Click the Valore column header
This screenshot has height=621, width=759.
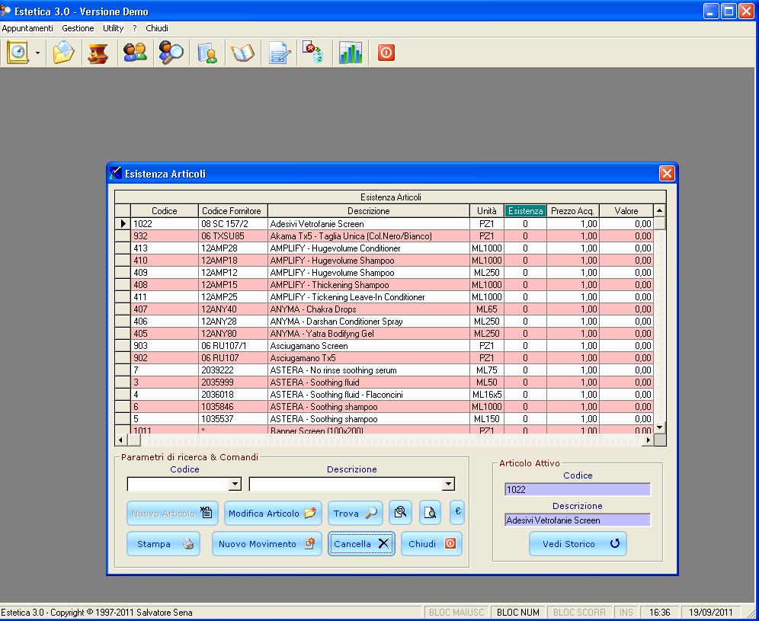pos(626,210)
